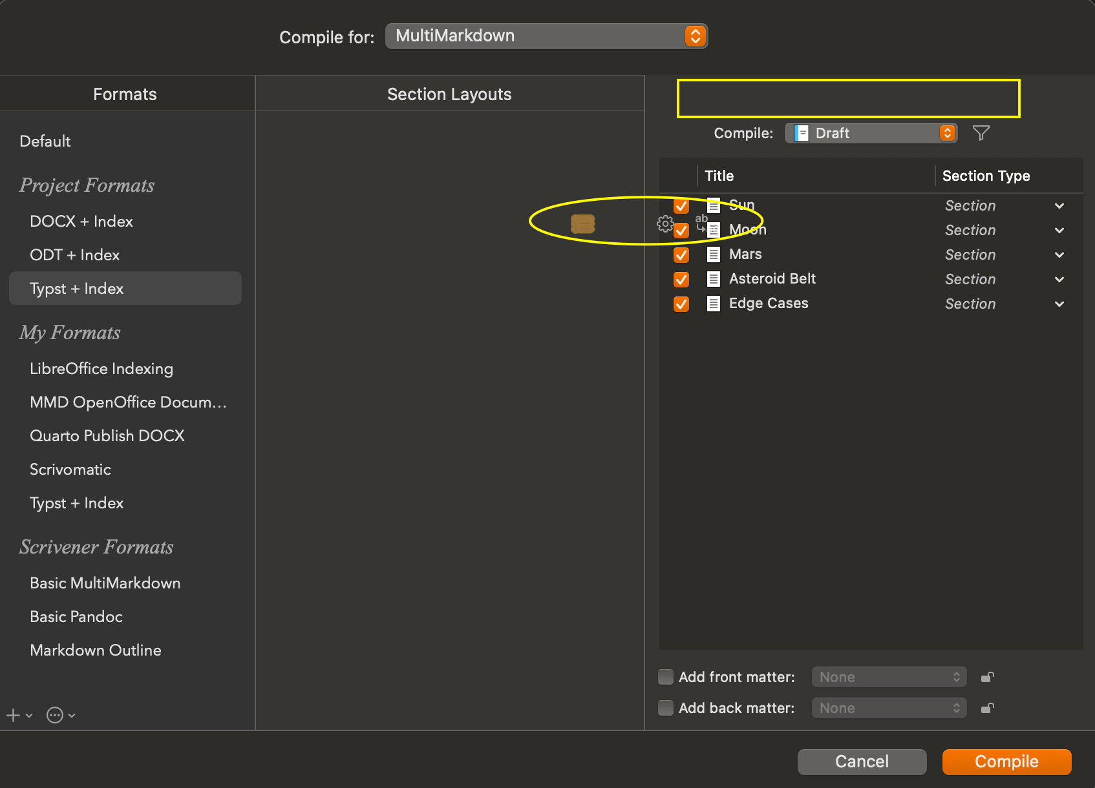Uncheck the Asteroid Belt checkbox
The height and width of the screenshot is (788, 1095).
681,280
